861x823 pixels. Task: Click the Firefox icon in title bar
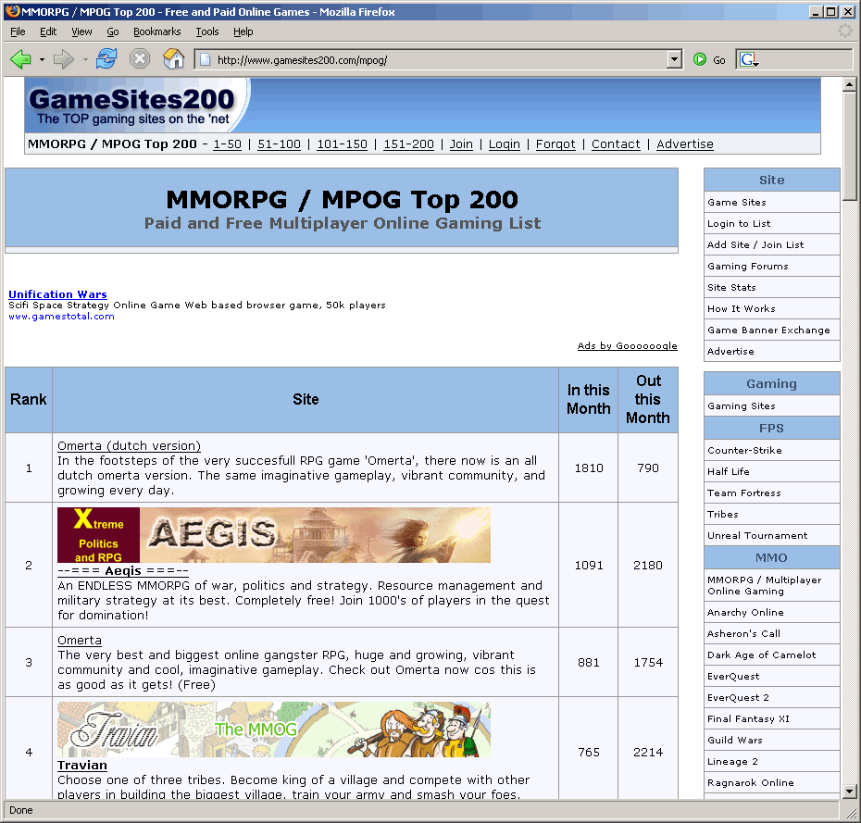click(11, 12)
